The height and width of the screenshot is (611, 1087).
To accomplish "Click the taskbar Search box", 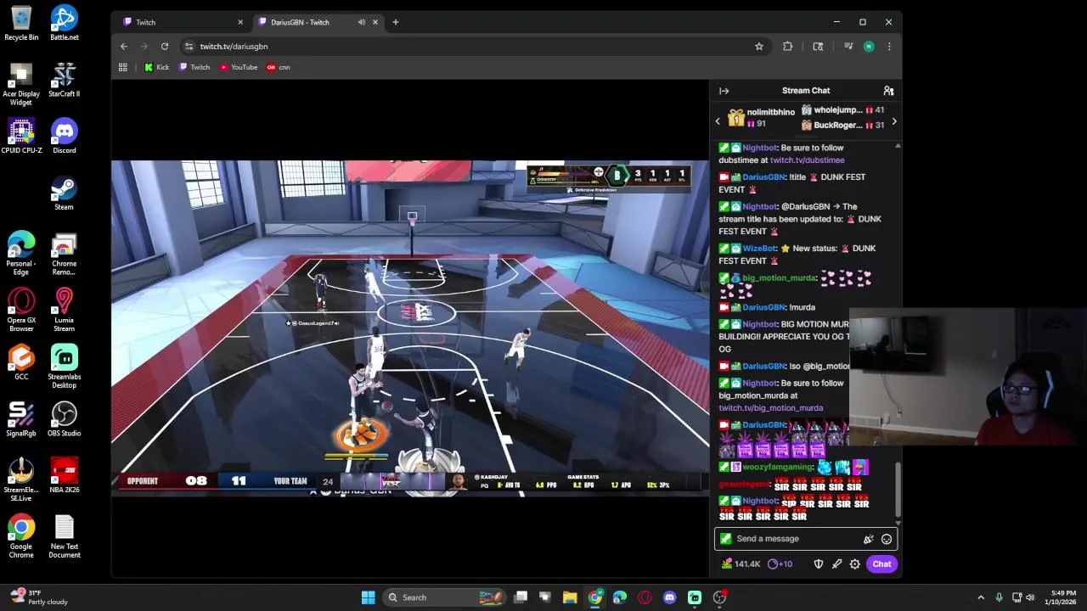I will pos(443,597).
